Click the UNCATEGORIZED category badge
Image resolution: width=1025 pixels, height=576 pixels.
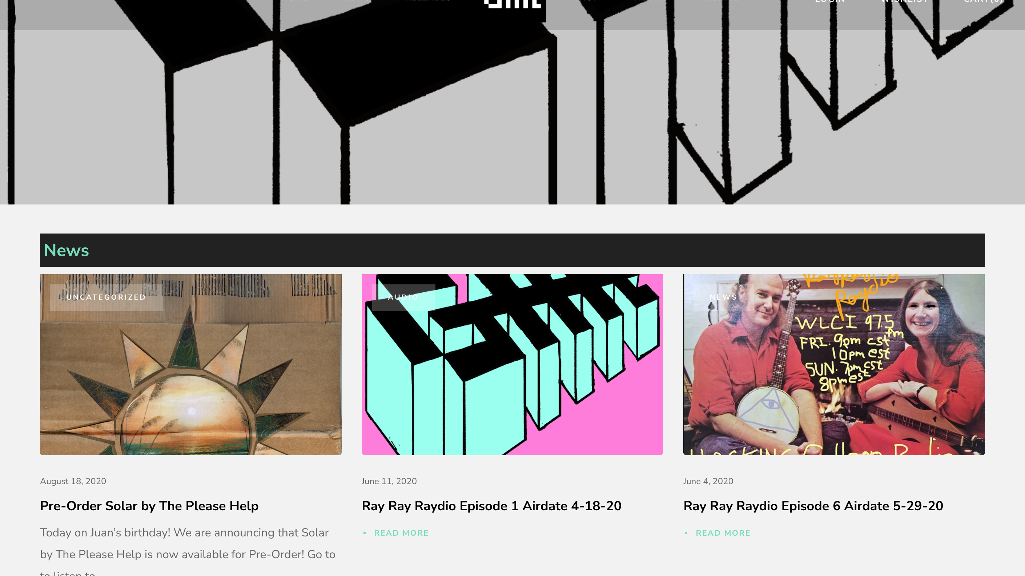pyautogui.click(x=106, y=297)
